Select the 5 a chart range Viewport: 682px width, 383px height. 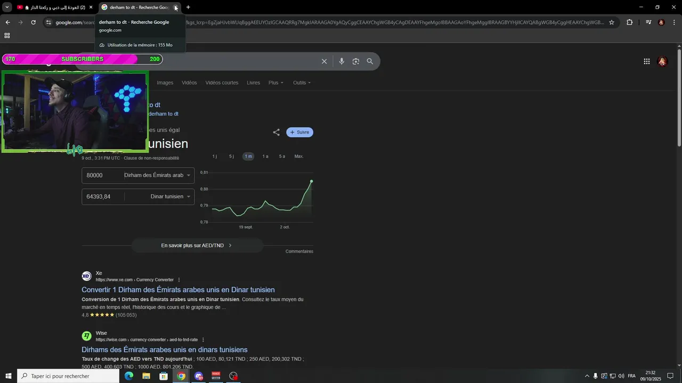pos(282,156)
